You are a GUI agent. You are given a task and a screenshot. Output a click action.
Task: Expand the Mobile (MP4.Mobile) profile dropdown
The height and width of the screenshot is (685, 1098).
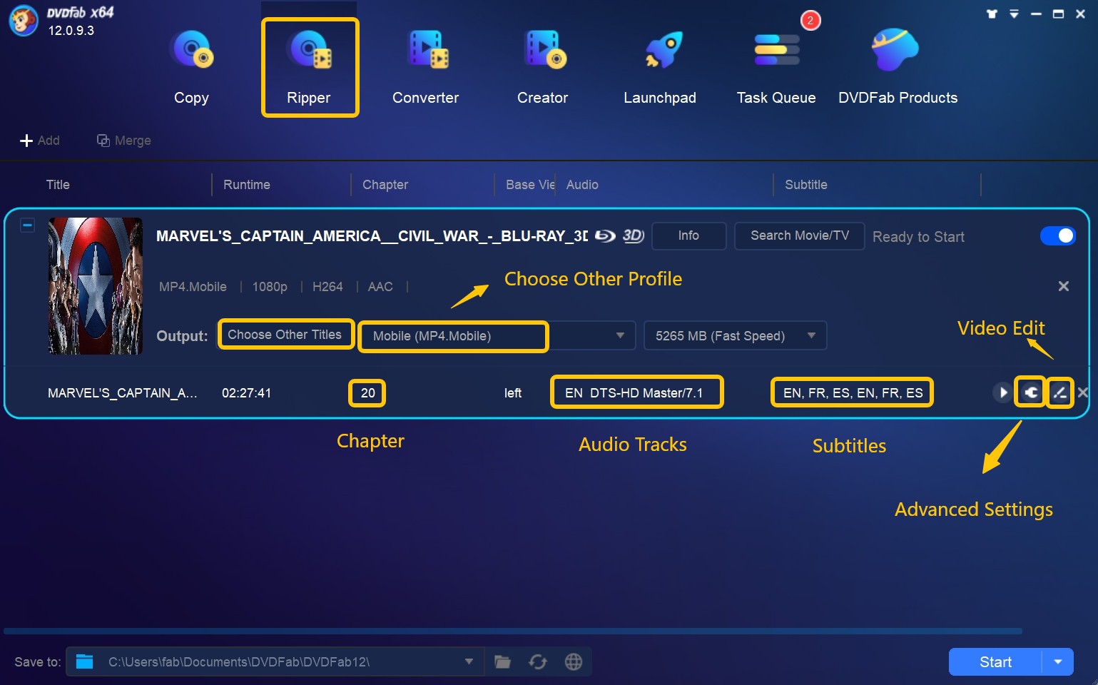620,335
